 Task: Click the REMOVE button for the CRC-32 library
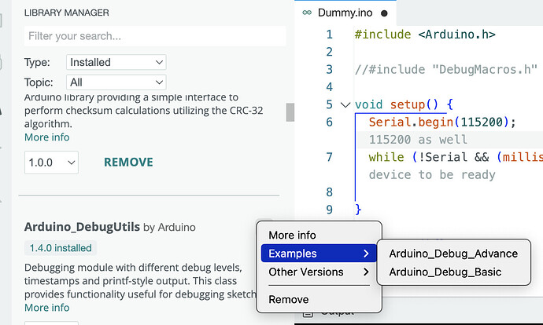coord(128,162)
